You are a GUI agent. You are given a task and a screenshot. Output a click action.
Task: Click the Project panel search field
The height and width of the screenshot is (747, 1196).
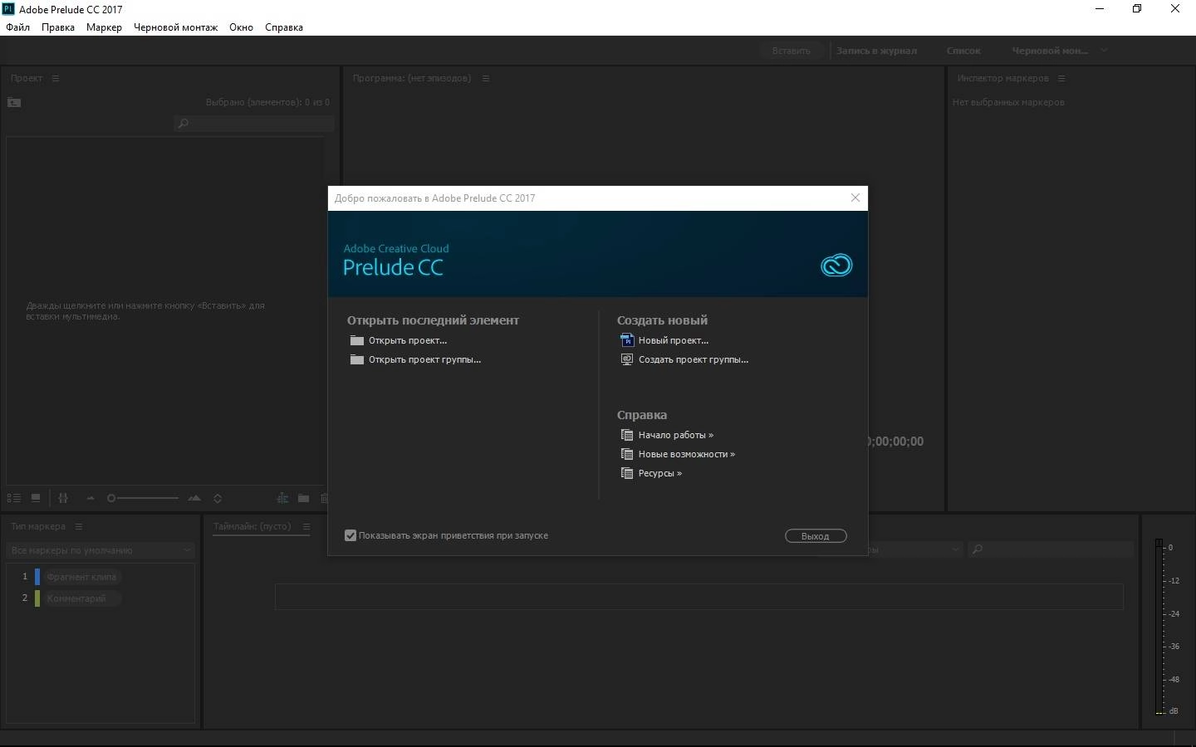pos(254,124)
